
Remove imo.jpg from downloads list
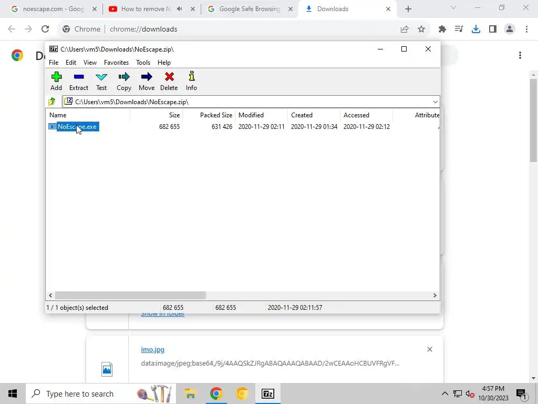click(x=430, y=349)
